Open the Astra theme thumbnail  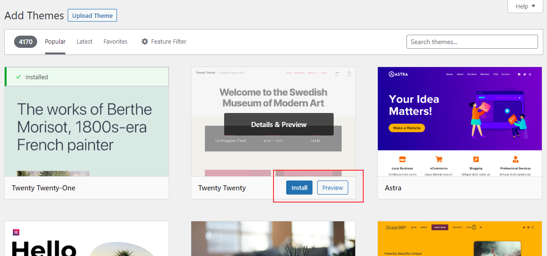[x=460, y=122]
